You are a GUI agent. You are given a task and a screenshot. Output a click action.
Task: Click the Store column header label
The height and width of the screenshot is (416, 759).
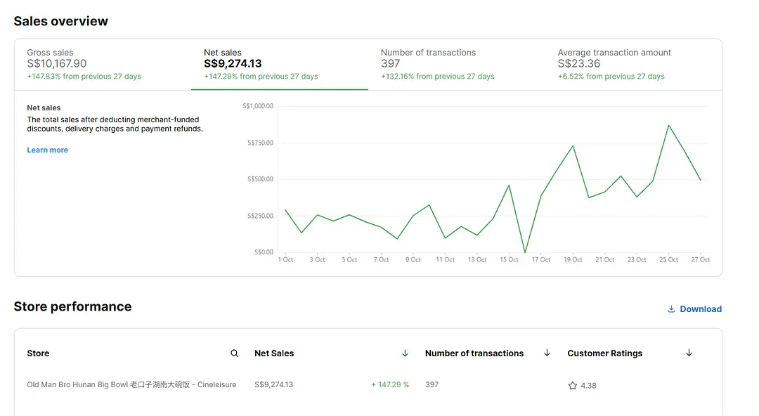click(38, 353)
